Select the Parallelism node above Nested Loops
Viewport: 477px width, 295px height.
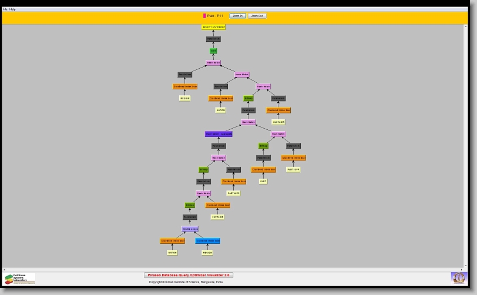coord(190,217)
